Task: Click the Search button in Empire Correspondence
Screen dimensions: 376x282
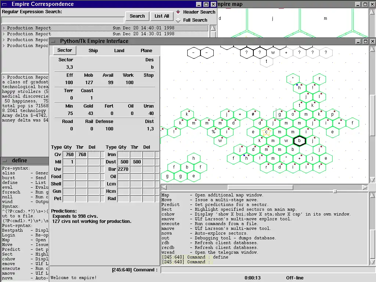Action: pos(137,16)
